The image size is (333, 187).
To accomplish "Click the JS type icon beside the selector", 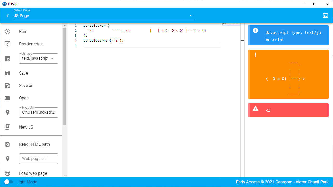I will pos(8,58).
